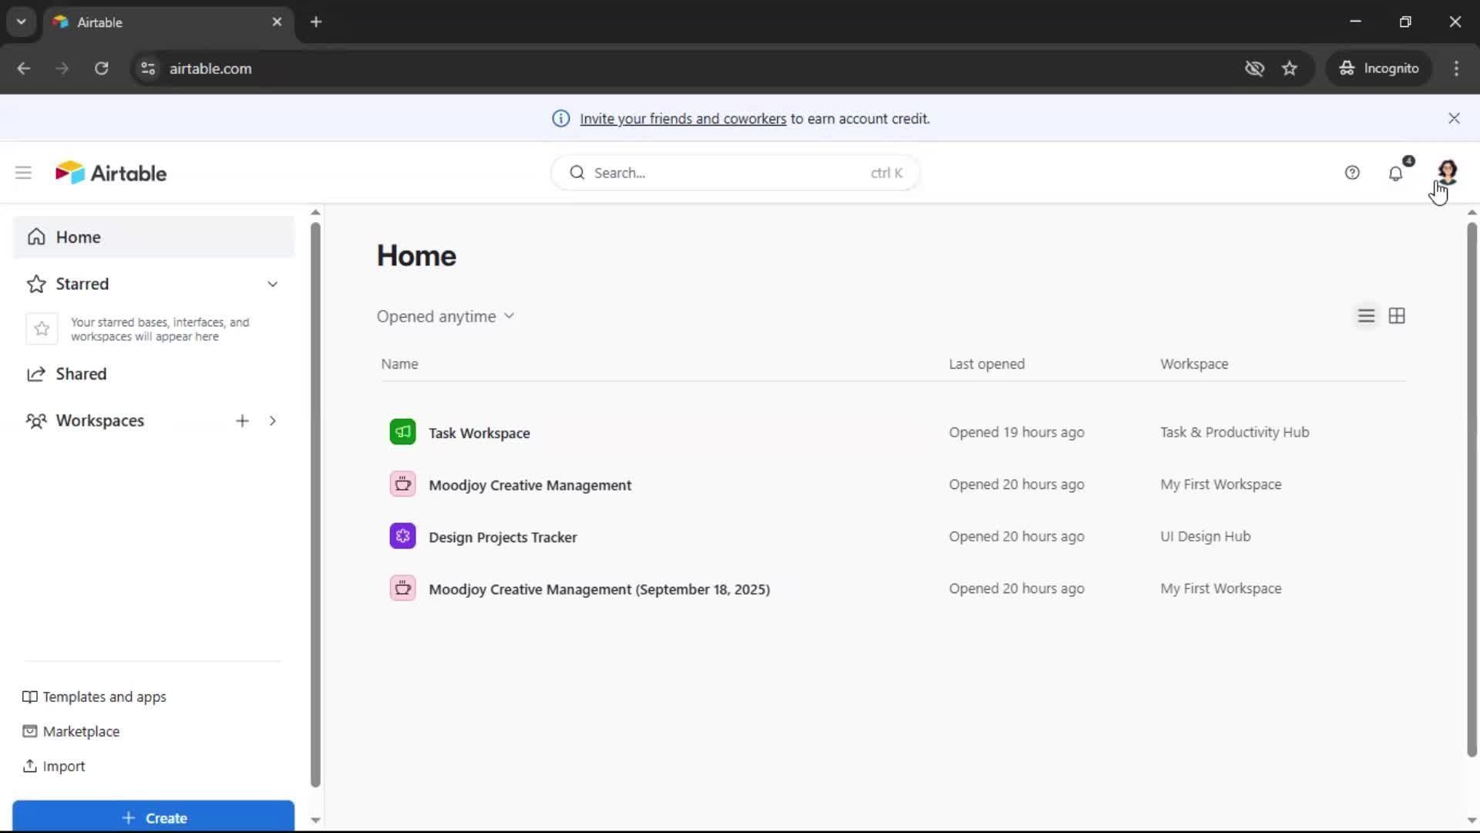Switch to grid view layout
Viewport: 1480px width, 833px height.
(x=1397, y=315)
